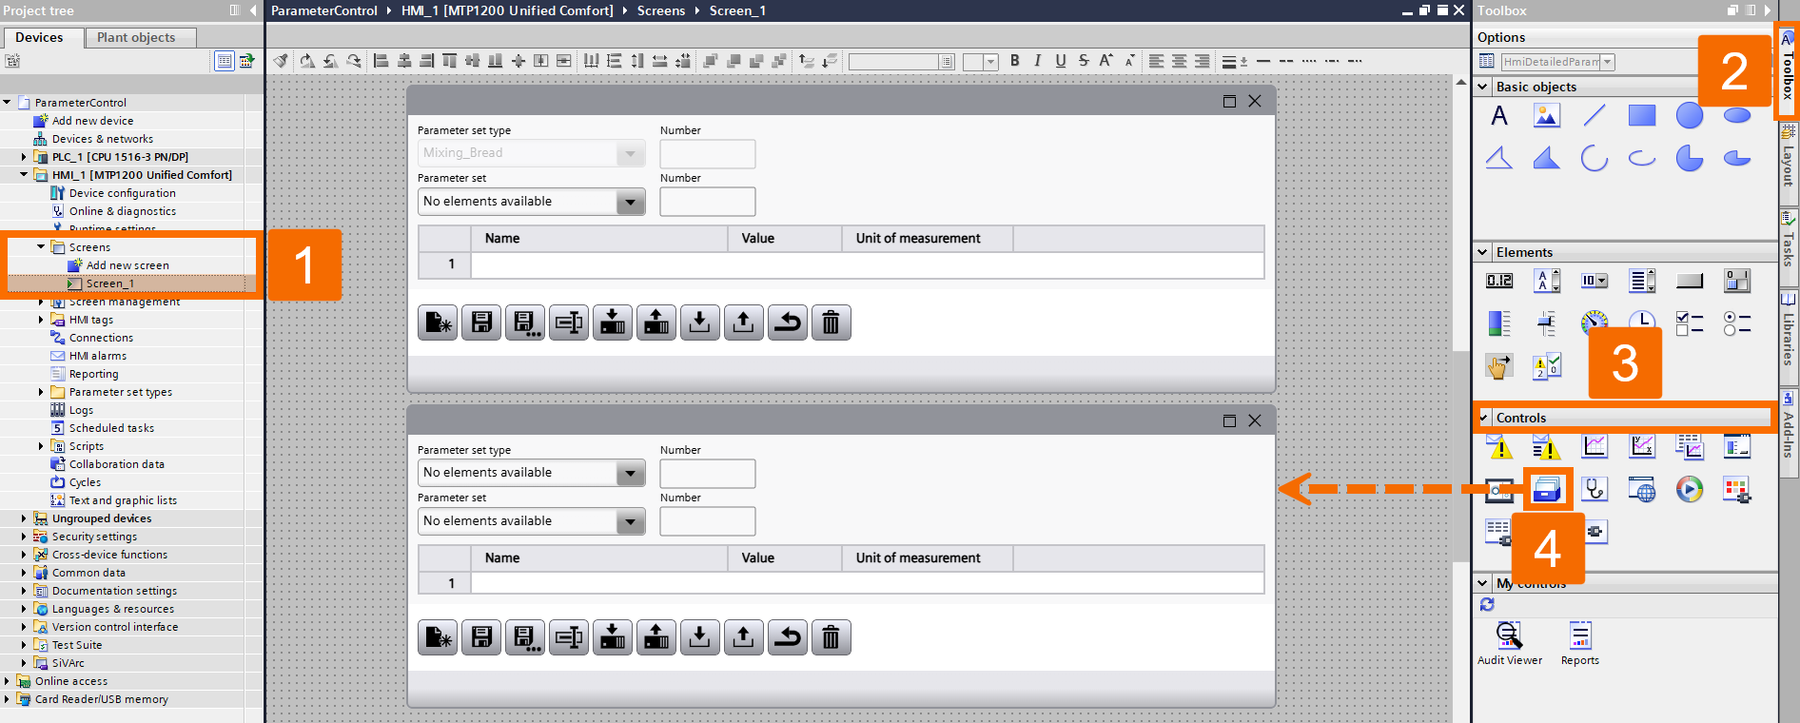Screen dimensions: 1800x723
Task: Choose the Function trend control icon
Action: click(x=1642, y=446)
